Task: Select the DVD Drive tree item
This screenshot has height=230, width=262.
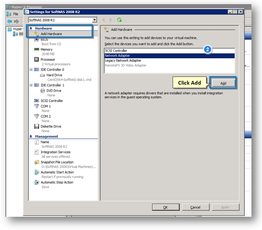Action: [x=54, y=91]
